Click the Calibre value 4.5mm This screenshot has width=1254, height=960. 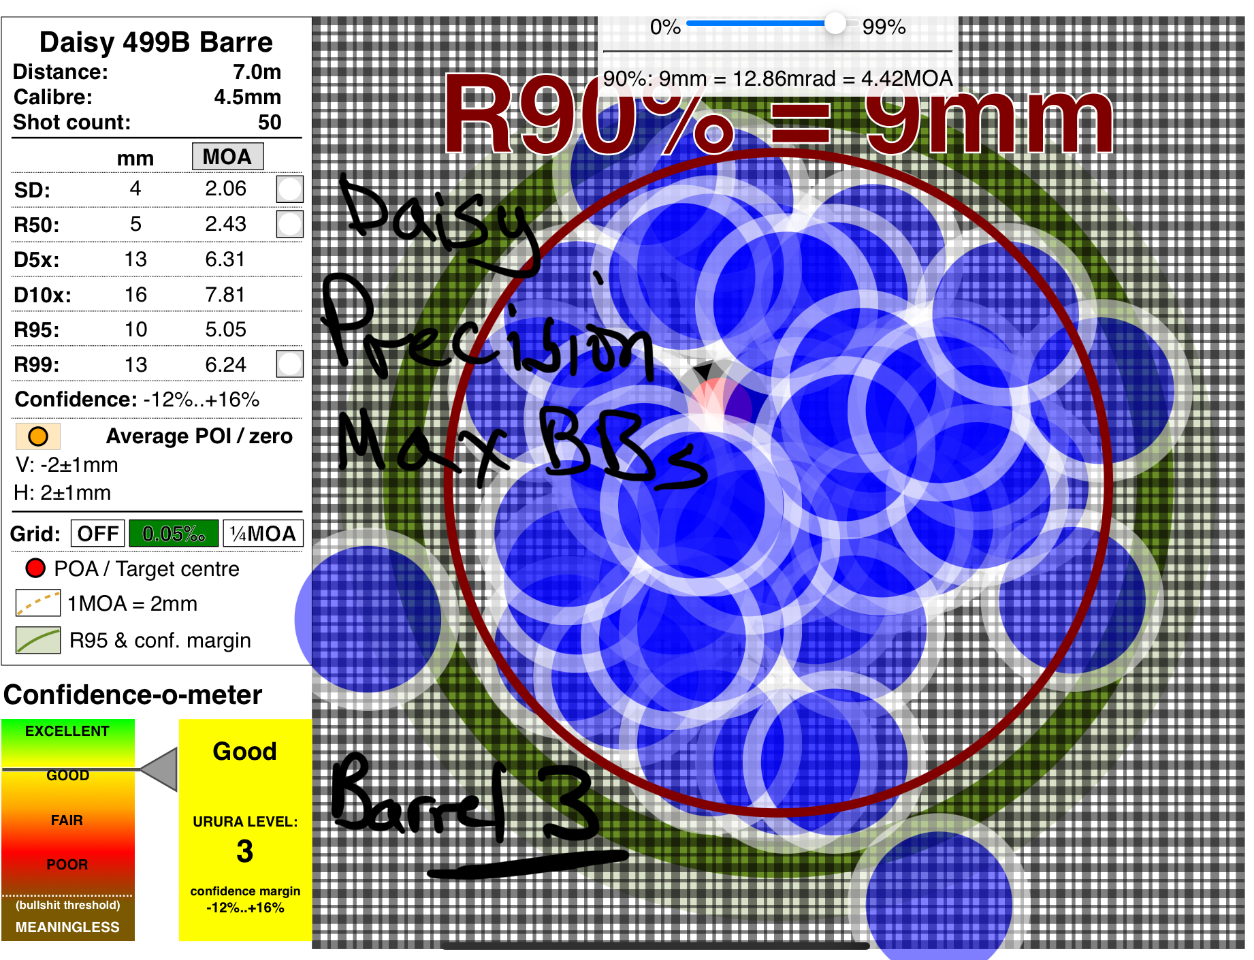247,97
